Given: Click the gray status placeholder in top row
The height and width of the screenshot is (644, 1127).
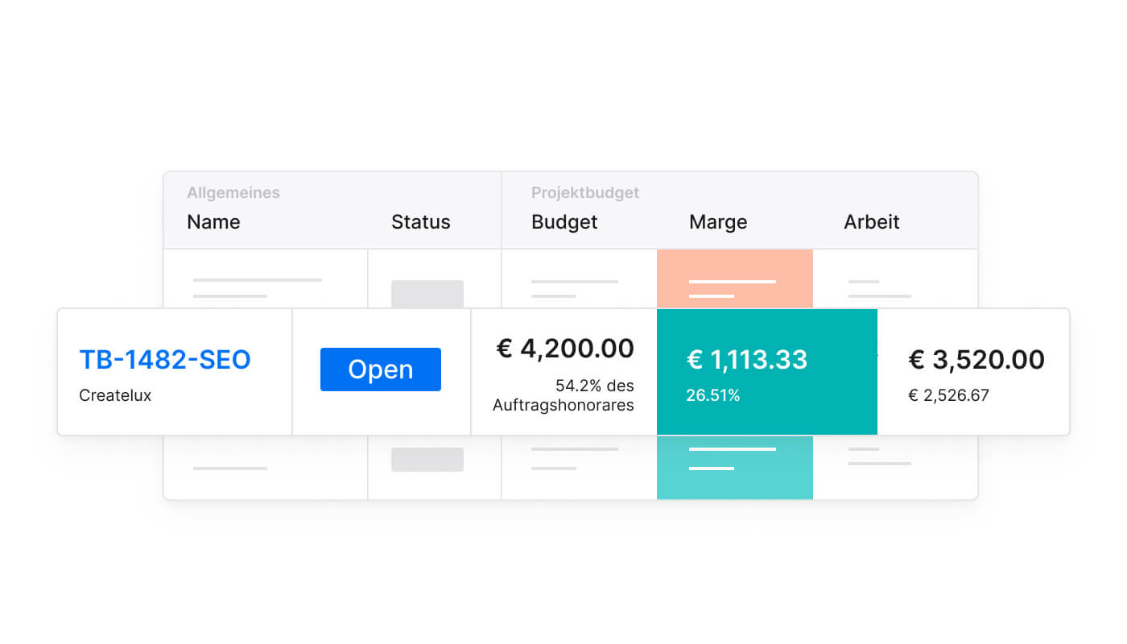Looking at the screenshot, I should 427,293.
